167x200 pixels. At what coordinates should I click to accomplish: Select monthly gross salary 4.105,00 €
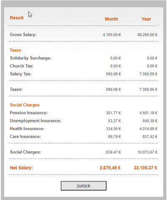click(112, 35)
